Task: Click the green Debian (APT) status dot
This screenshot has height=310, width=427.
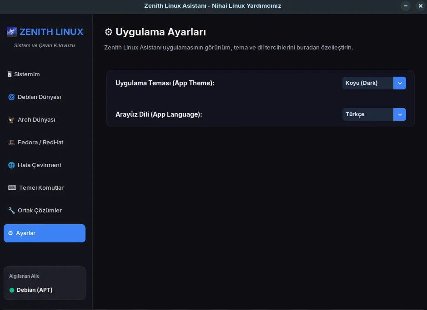Action: pyautogui.click(x=12, y=290)
